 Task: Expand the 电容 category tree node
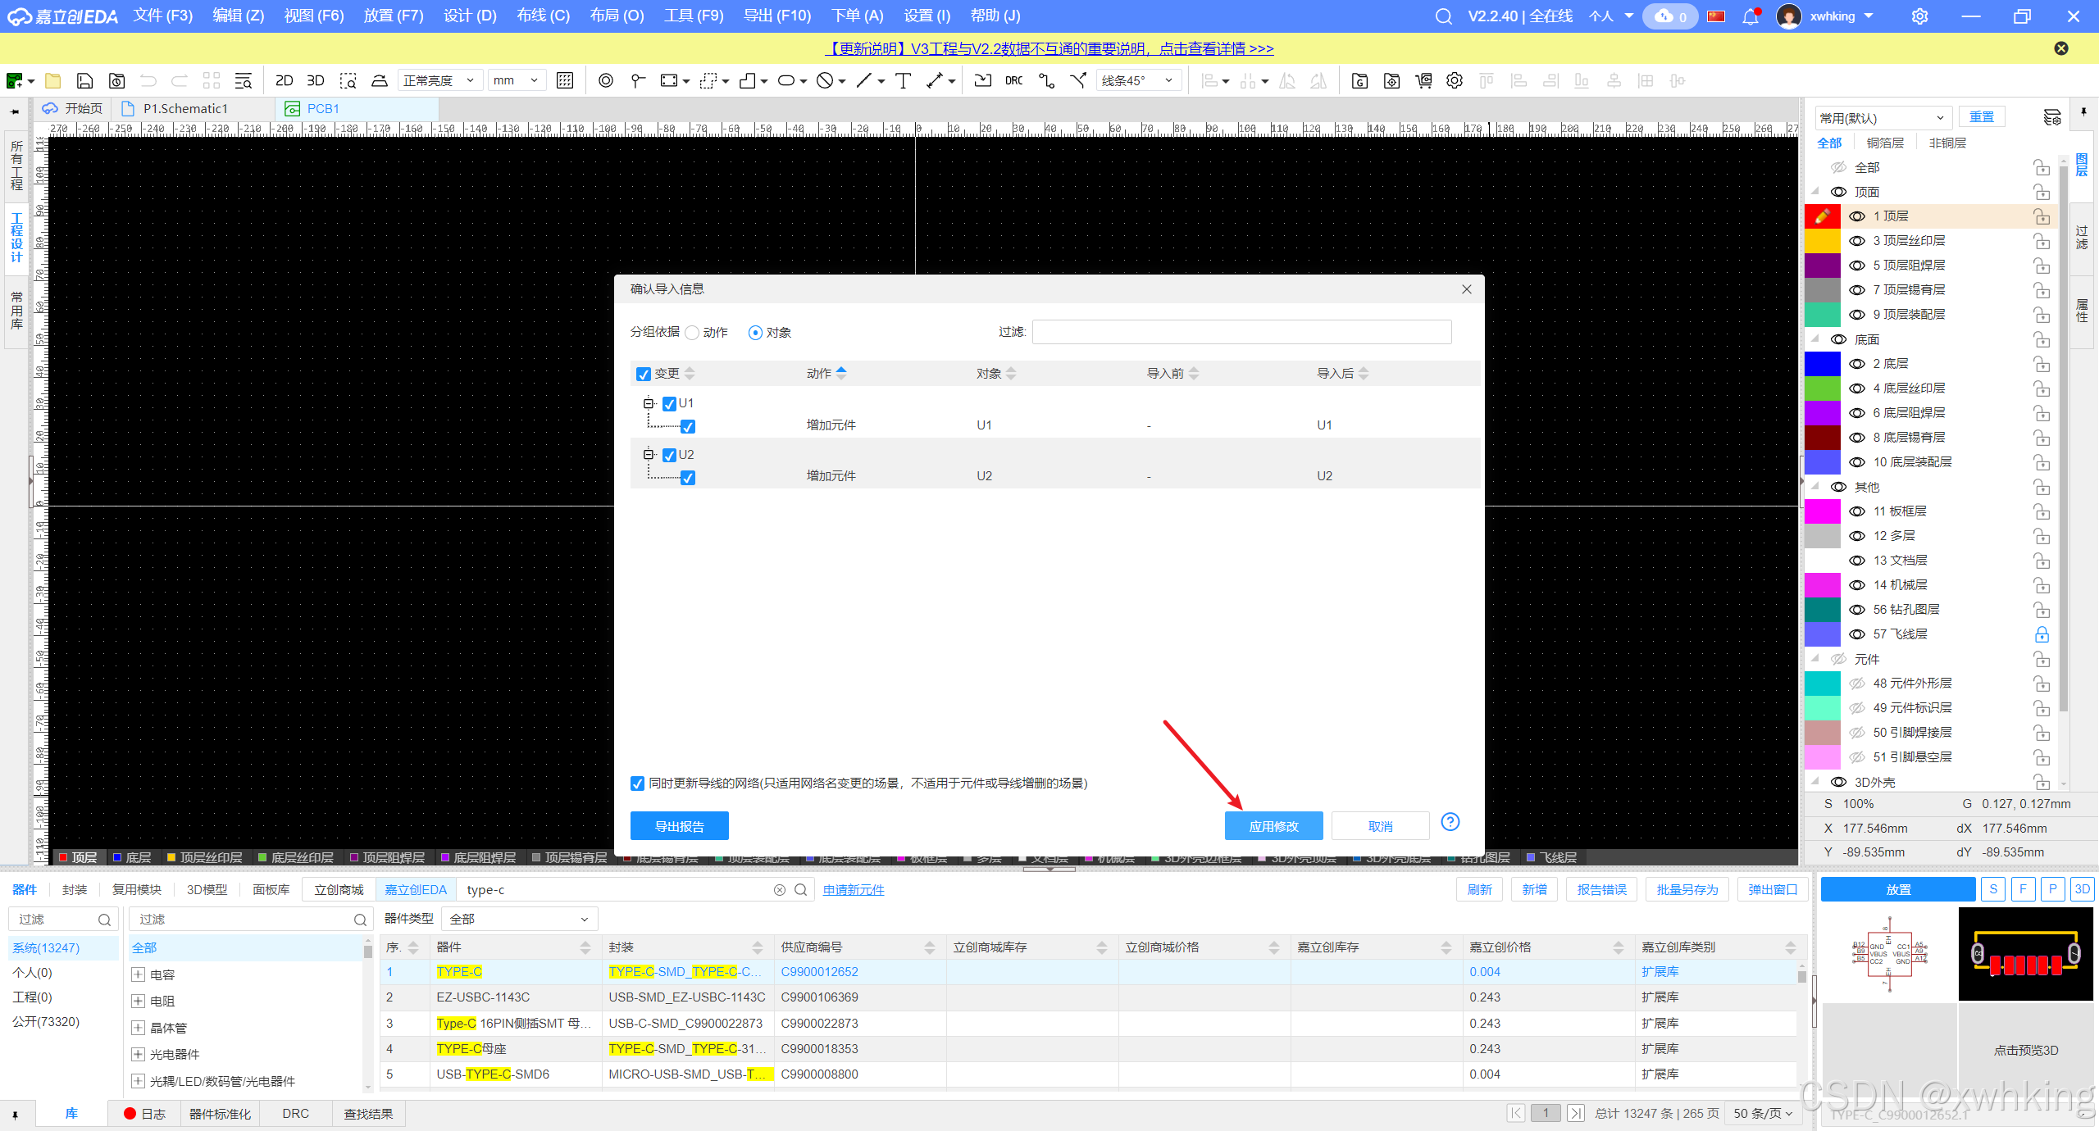139,974
